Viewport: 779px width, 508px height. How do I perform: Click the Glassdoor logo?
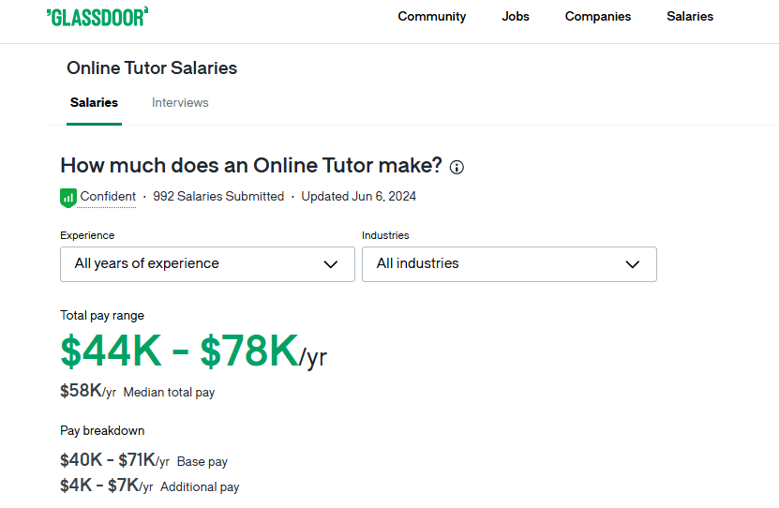point(97,17)
